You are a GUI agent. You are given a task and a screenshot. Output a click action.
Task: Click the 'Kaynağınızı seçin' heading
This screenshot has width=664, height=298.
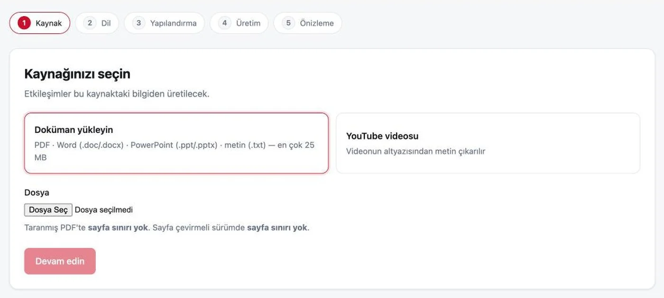(x=77, y=74)
